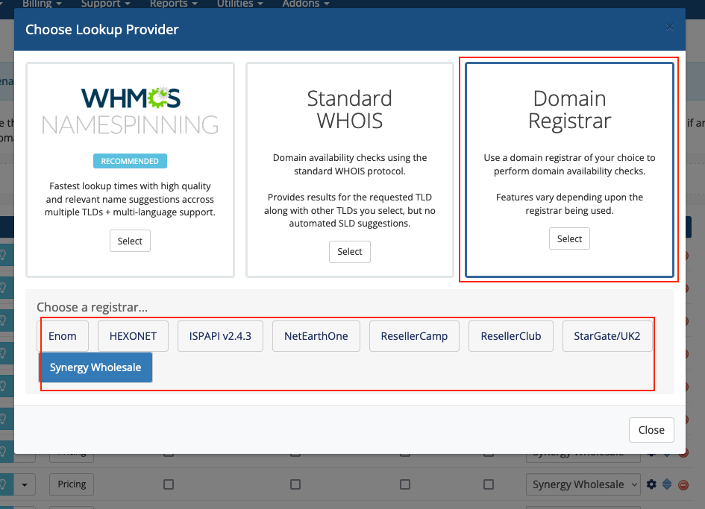Click the Close button in dialog footer
Image resolution: width=705 pixels, height=509 pixels.
pyautogui.click(x=651, y=430)
